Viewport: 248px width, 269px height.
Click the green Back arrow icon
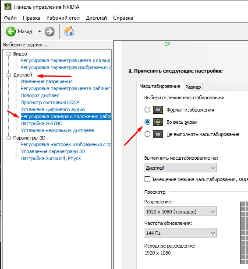[x=11, y=31]
